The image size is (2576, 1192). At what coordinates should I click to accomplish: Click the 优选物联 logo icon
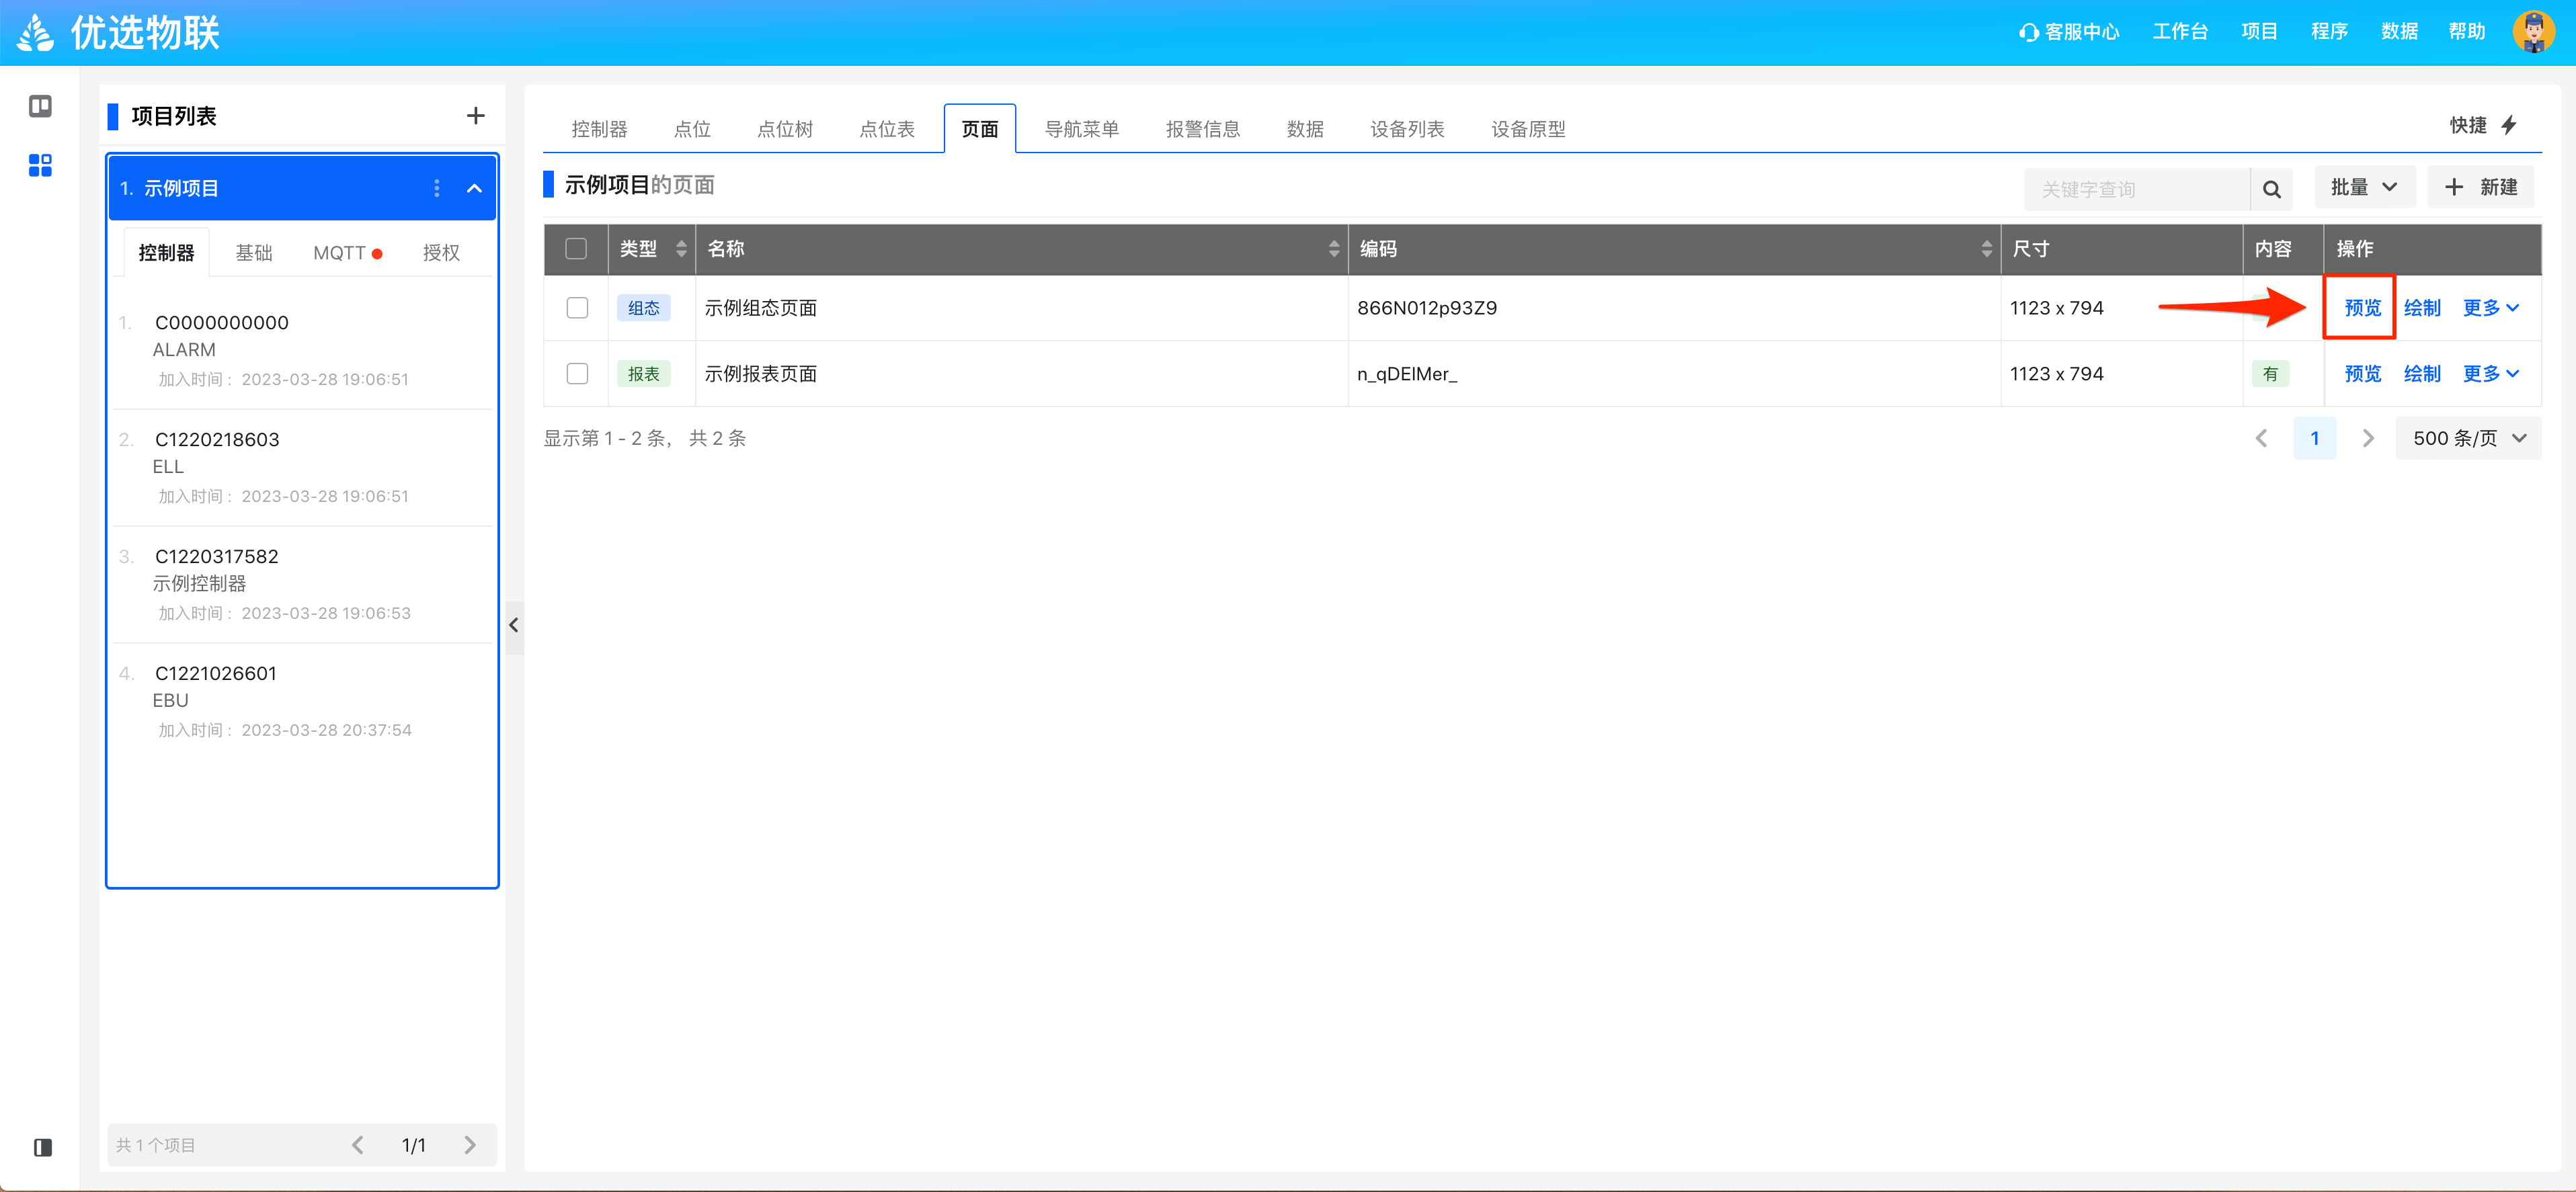36,32
